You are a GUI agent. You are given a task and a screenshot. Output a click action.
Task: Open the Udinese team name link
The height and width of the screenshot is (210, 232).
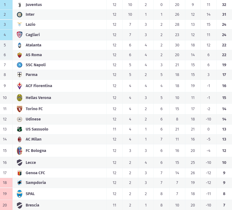click(x=33, y=119)
